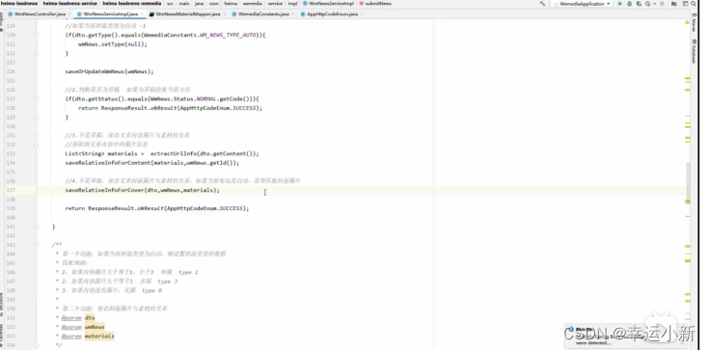Click fold marker at line 129
Screen dimensions: 710x351
pyautogui.click(x=37, y=117)
